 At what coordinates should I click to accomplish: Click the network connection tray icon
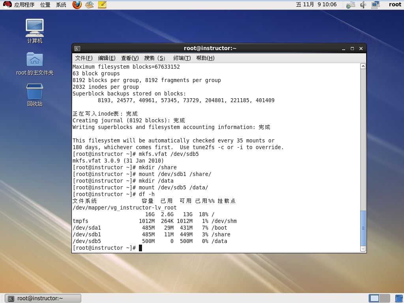pyautogui.click(x=351, y=5)
